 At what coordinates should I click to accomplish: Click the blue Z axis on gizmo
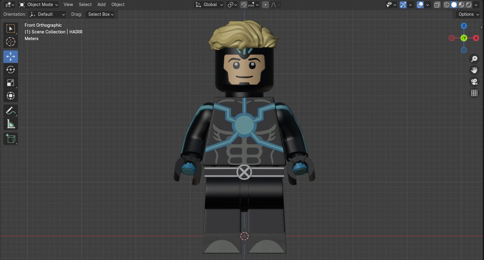click(464, 26)
